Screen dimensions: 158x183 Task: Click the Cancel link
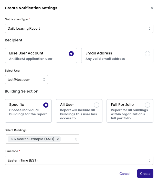(125, 174)
